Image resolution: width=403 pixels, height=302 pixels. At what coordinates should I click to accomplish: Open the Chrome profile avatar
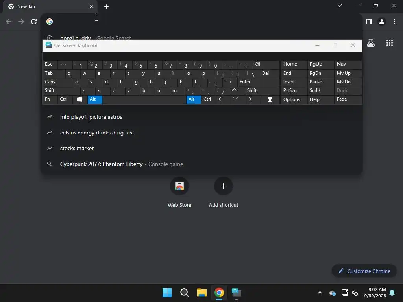tap(382, 22)
